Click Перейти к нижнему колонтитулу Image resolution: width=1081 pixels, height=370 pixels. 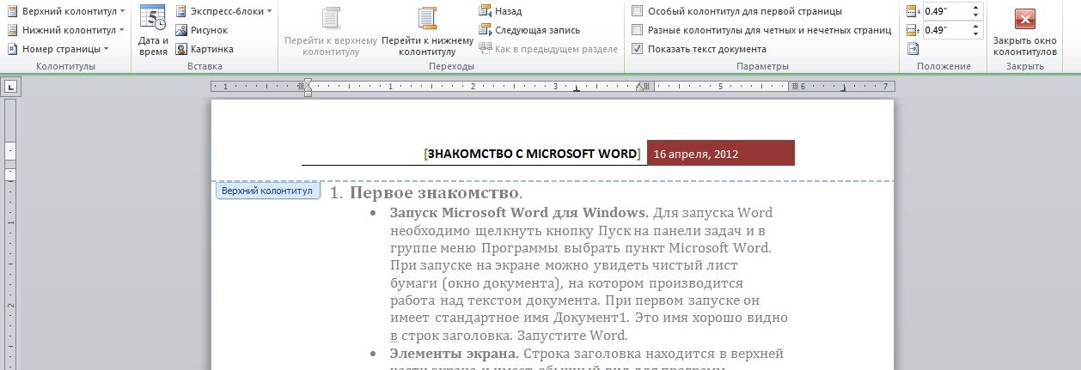click(x=427, y=32)
